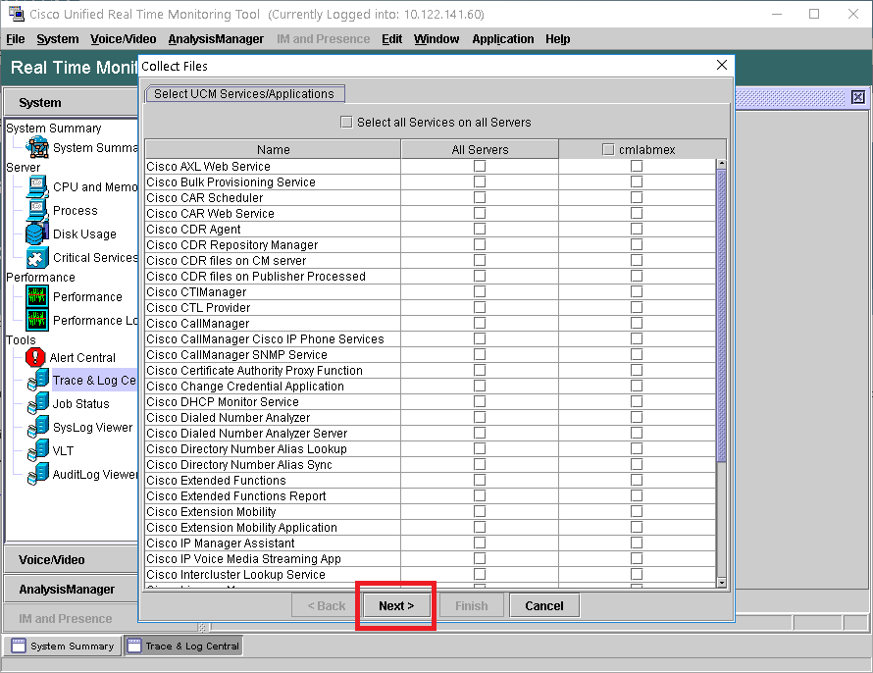The height and width of the screenshot is (673, 873).
Task: Check Select all Services on all Servers
Action: coord(346,122)
